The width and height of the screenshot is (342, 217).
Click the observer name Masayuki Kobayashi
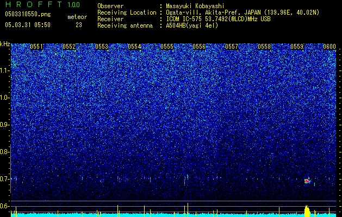[x=195, y=6]
